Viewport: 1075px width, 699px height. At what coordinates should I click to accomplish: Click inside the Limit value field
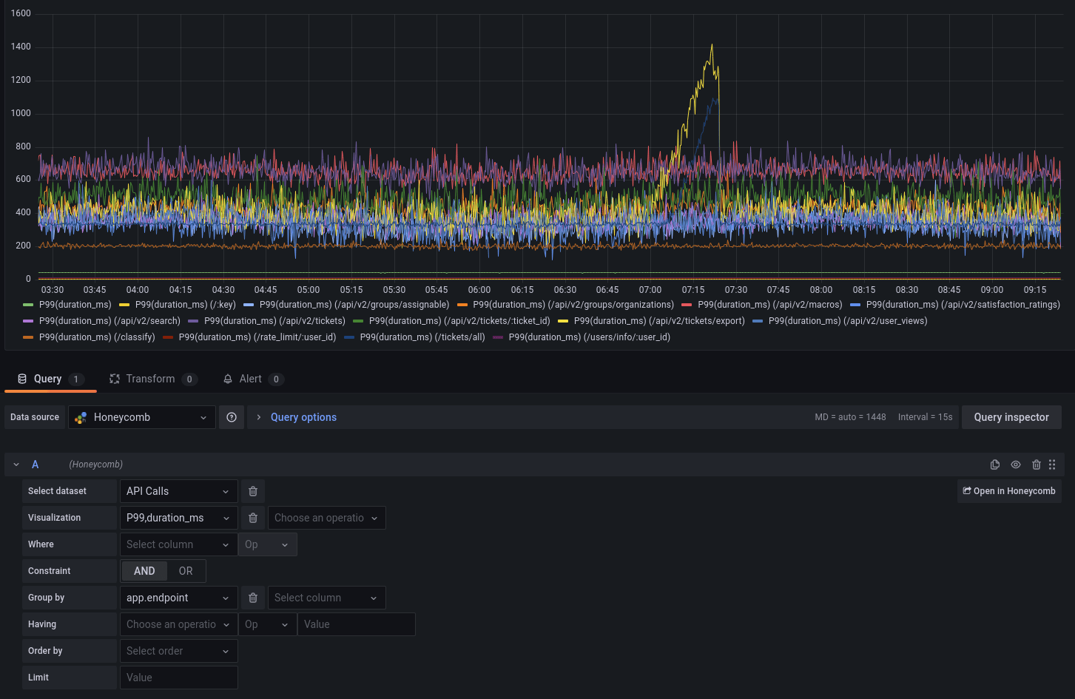click(178, 677)
